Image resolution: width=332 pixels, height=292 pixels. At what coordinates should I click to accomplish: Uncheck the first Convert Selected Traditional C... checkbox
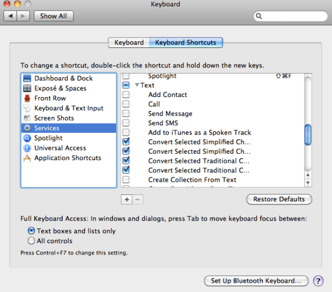click(x=126, y=161)
